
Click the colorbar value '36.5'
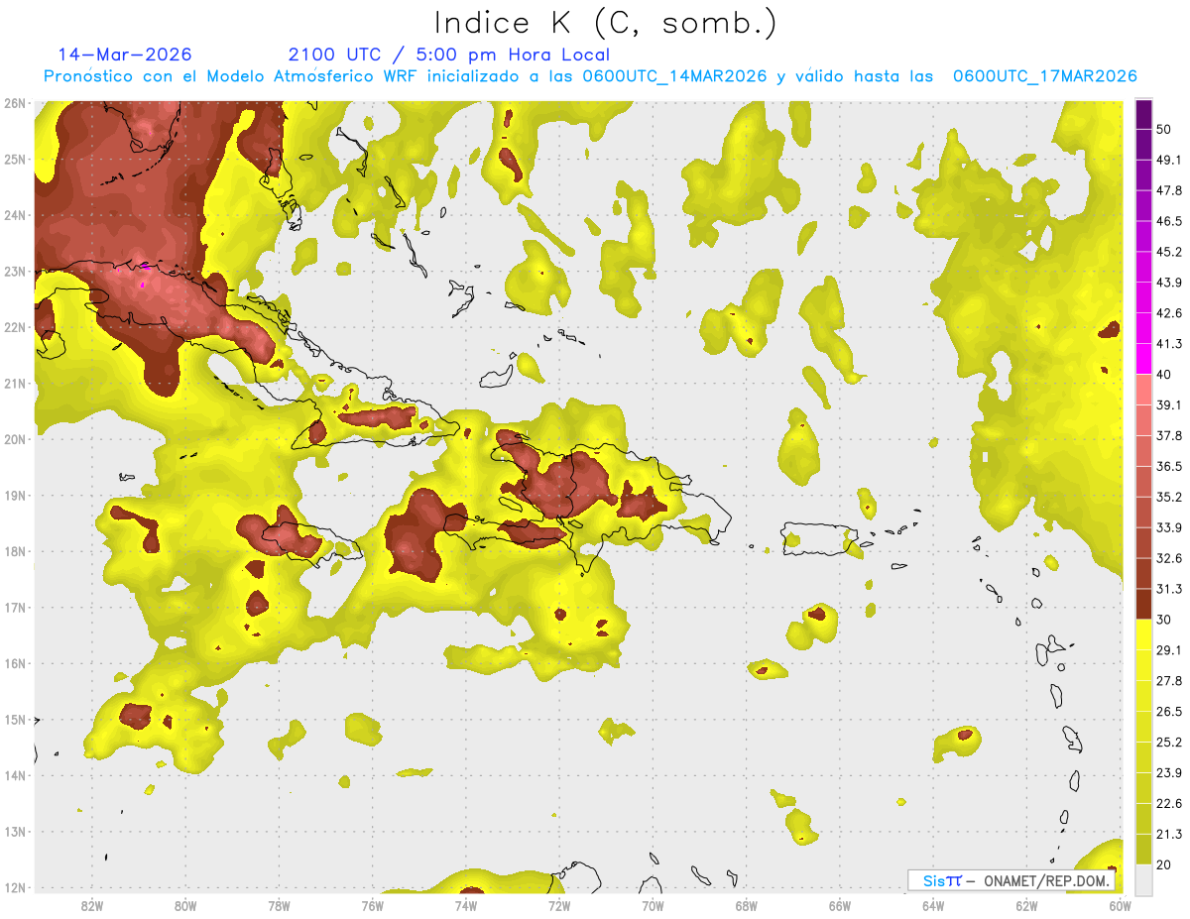pos(1168,466)
